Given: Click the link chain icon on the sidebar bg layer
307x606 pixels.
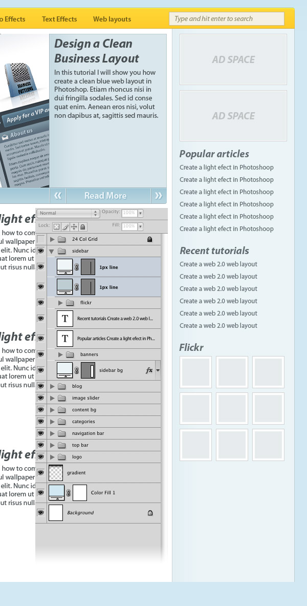Looking at the screenshot, I should (x=76, y=370).
